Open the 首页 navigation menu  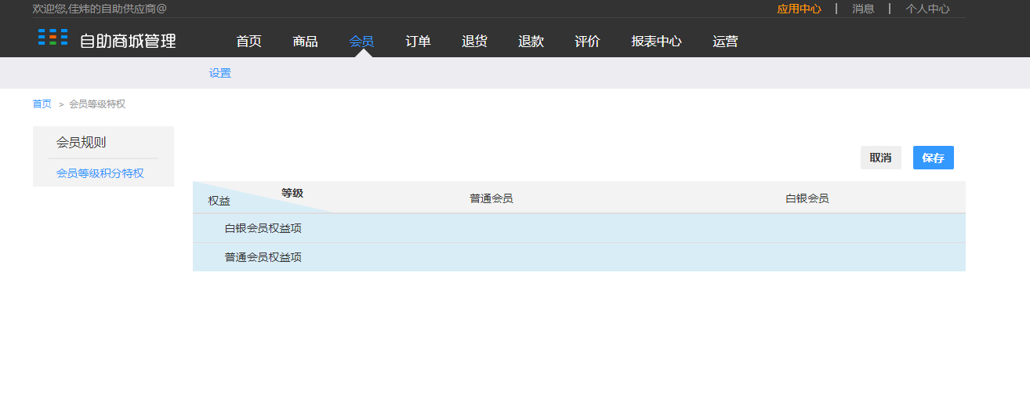point(248,42)
